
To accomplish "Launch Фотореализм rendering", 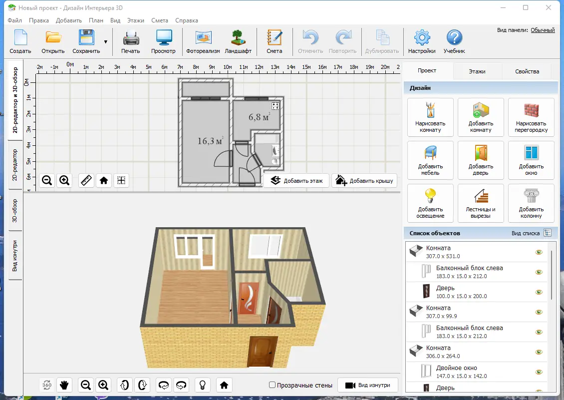I will pyautogui.click(x=203, y=42).
